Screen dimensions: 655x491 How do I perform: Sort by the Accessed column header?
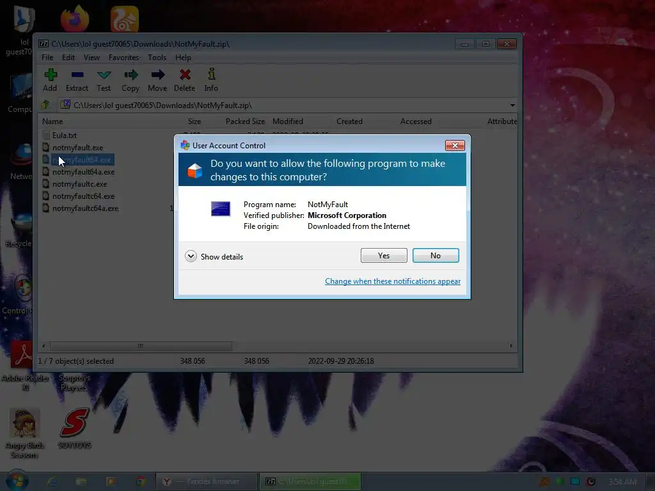click(x=416, y=121)
